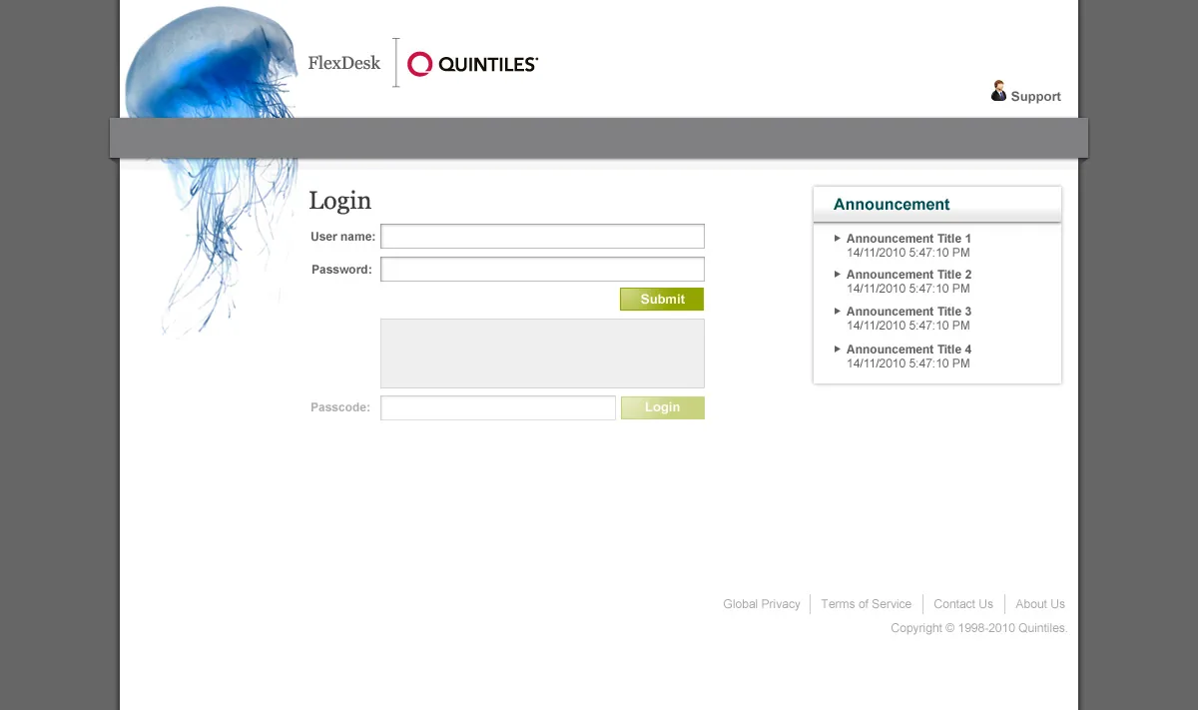The image size is (1198, 710).
Task: Open the Support link text
Action: click(x=1035, y=97)
